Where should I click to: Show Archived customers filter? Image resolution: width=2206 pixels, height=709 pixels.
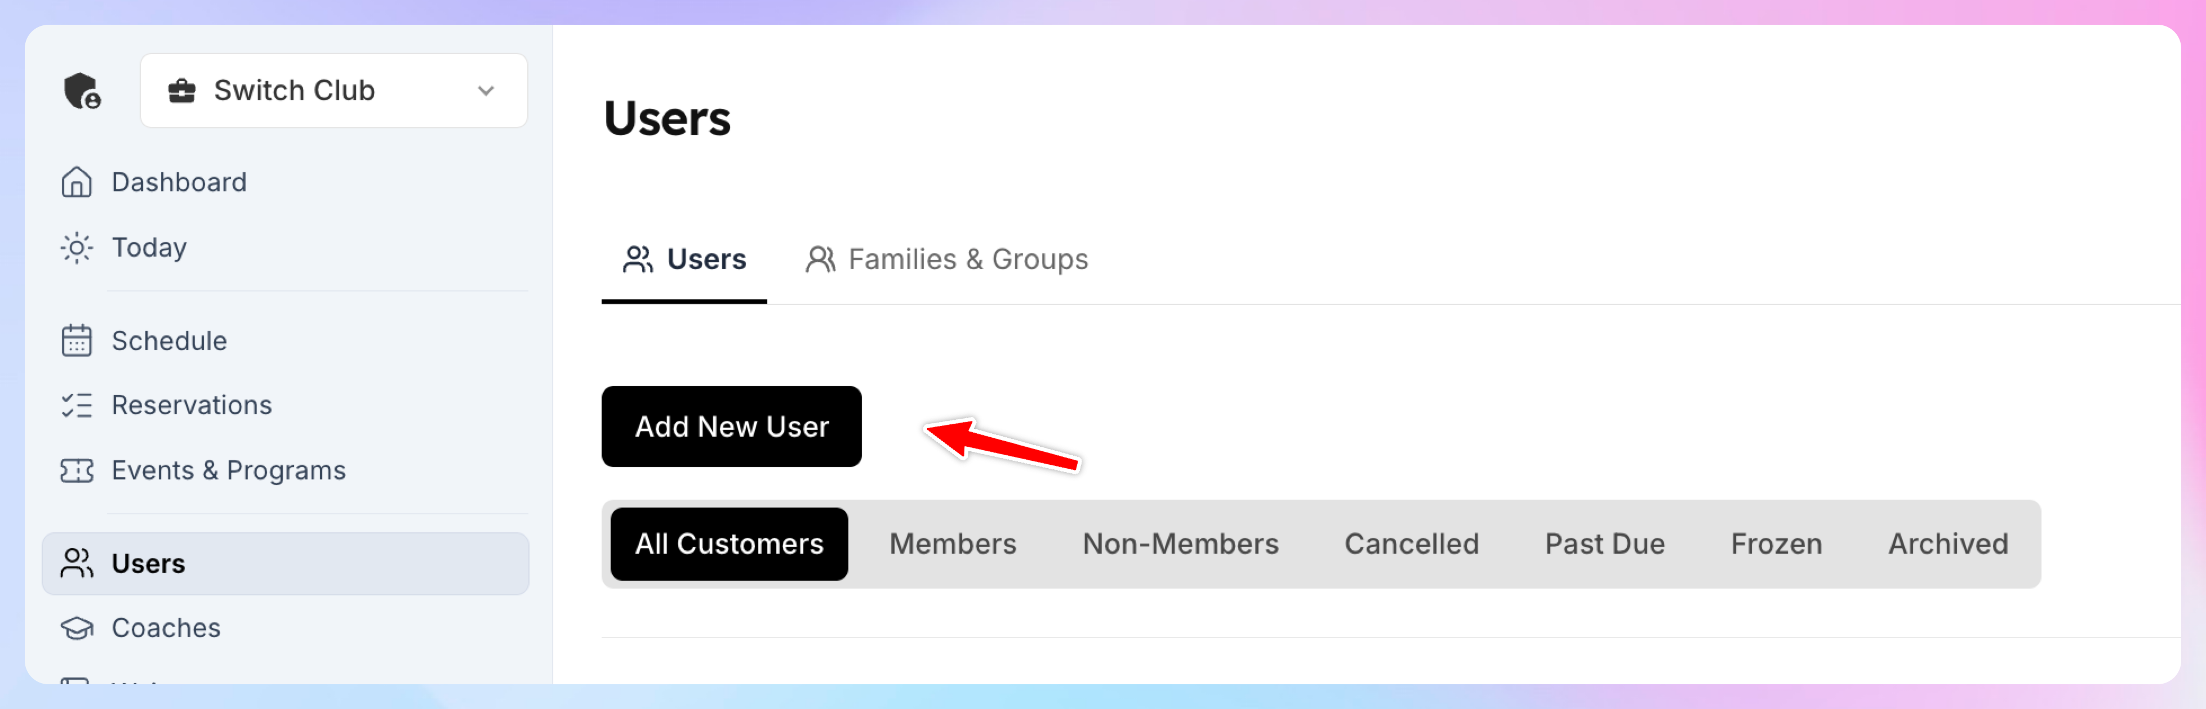coord(1947,544)
